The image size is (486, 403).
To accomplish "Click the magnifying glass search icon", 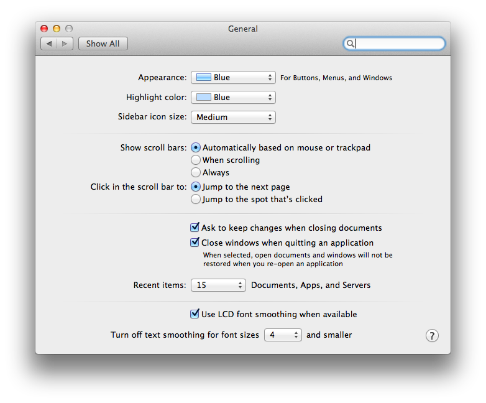I will coord(351,44).
